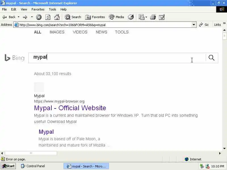Click the horizontal scrollbar left arrow
The image size is (227, 170).
coord(2,153)
